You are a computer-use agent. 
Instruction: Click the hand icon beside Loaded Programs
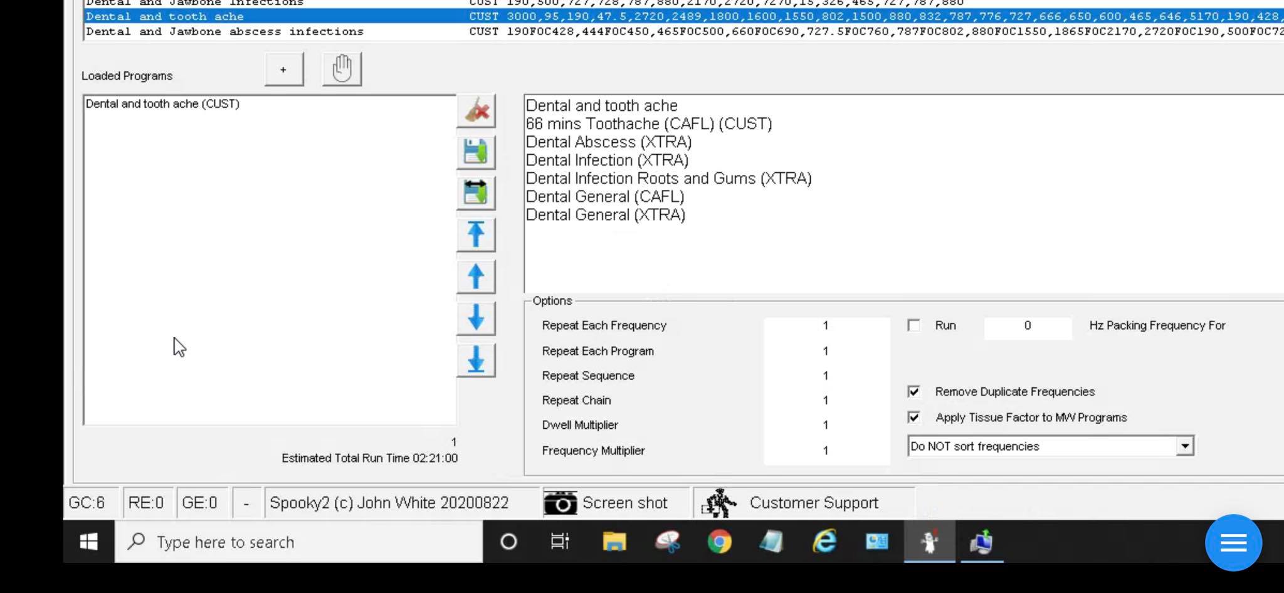pos(342,68)
